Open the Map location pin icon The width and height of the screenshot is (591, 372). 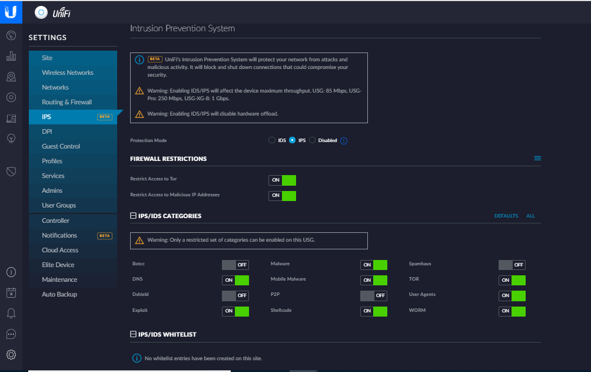click(x=11, y=77)
